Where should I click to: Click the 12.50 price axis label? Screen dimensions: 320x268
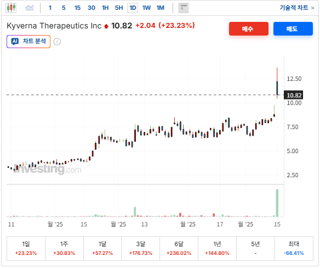pyautogui.click(x=294, y=79)
